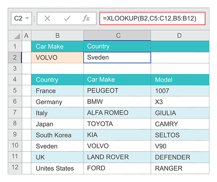217x182 pixels.
Task: Select the "SELTOS" cell
Action: pos(180,135)
